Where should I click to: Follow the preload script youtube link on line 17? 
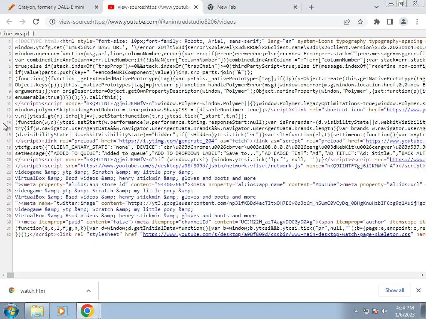pyautogui.click(x=396, y=141)
